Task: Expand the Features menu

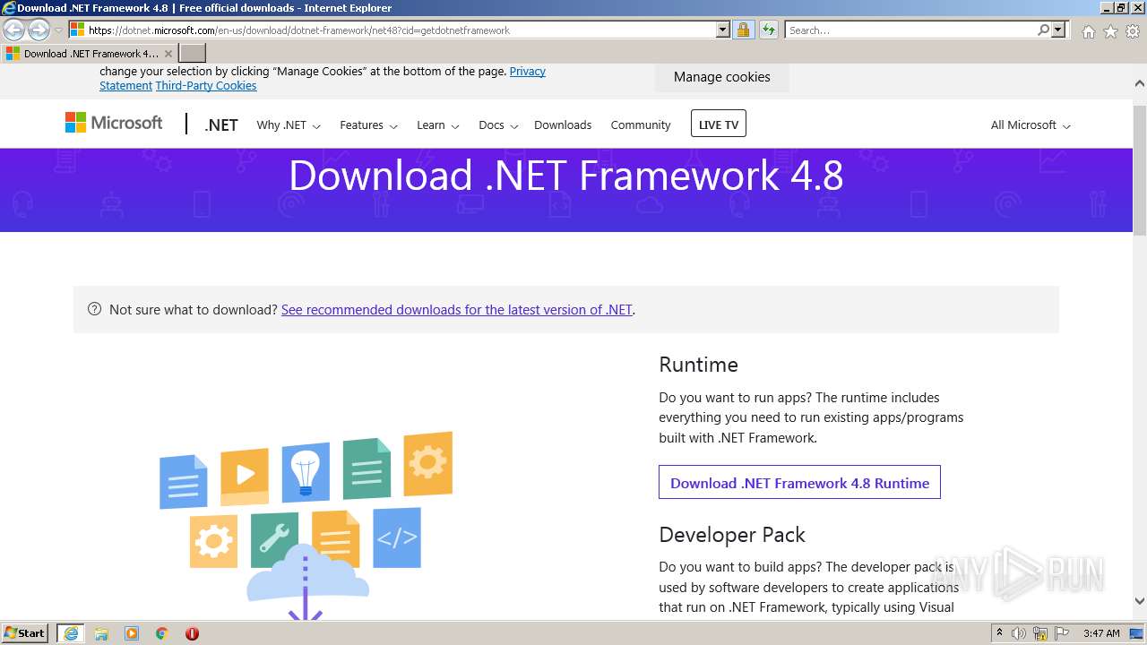Action: (368, 125)
